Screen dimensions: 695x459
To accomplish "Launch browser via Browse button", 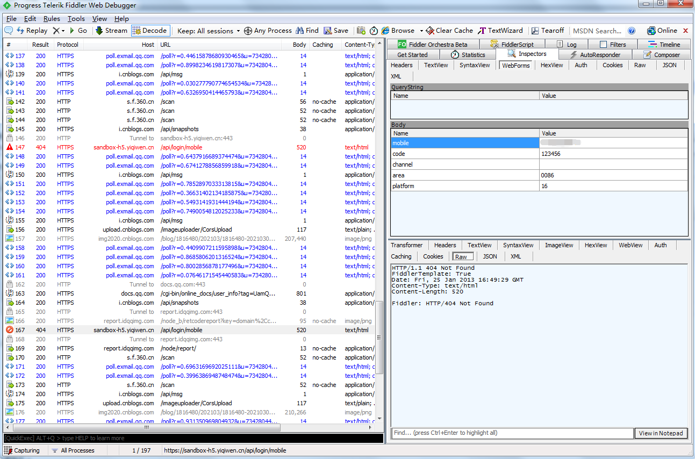I will click(398, 31).
